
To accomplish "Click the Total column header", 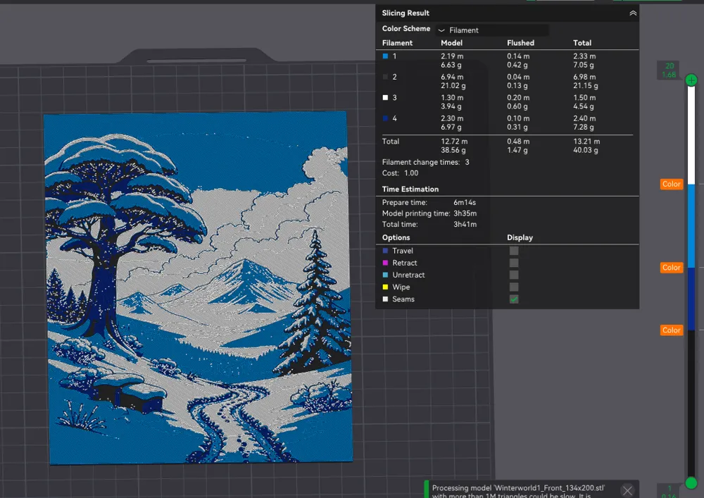I will 582,43.
